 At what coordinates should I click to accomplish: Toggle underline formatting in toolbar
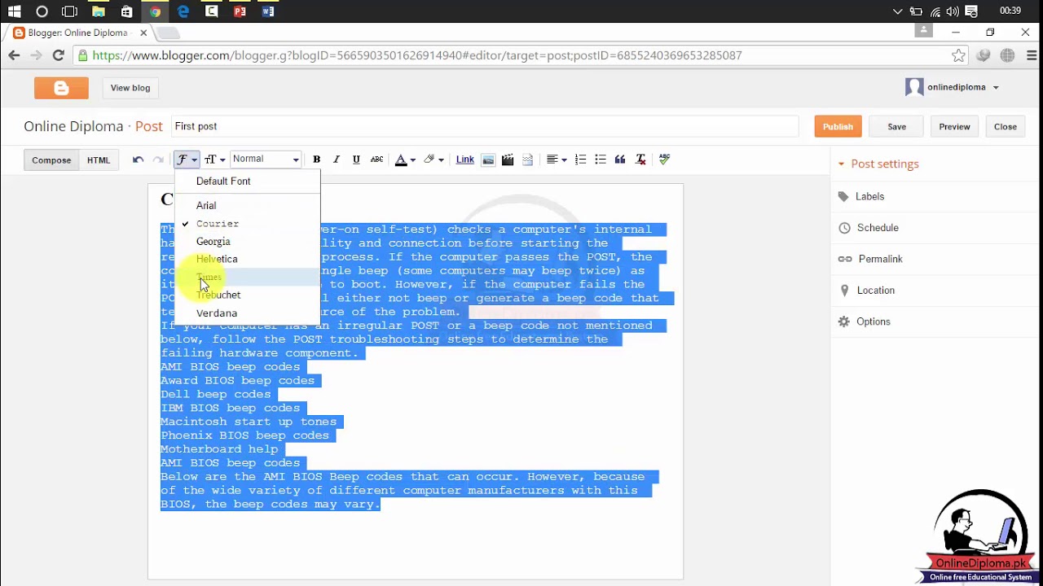[x=356, y=160]
